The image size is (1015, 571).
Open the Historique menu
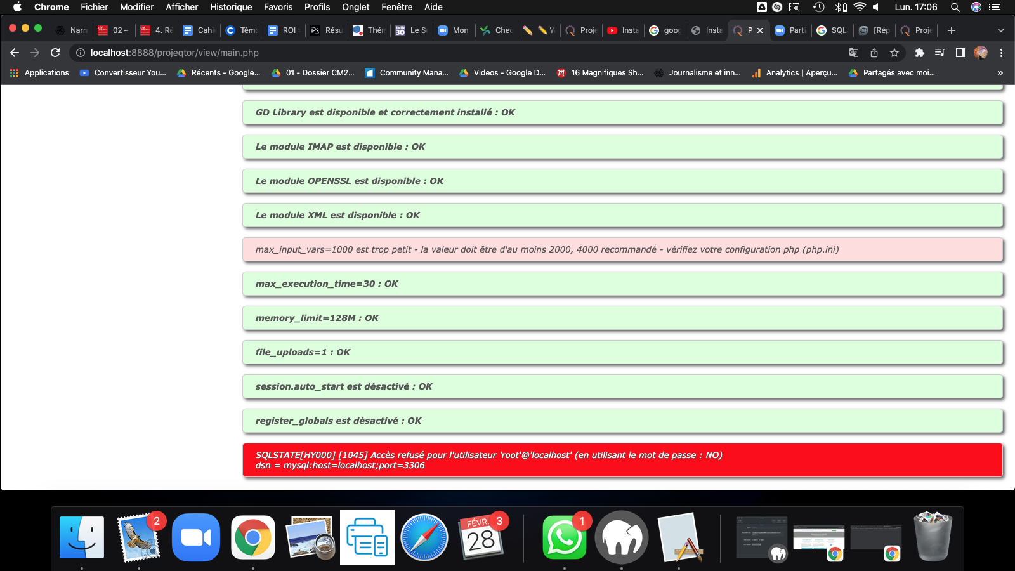coord(231,7)
